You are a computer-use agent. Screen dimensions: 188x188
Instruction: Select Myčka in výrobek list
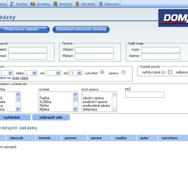(44, 105)
